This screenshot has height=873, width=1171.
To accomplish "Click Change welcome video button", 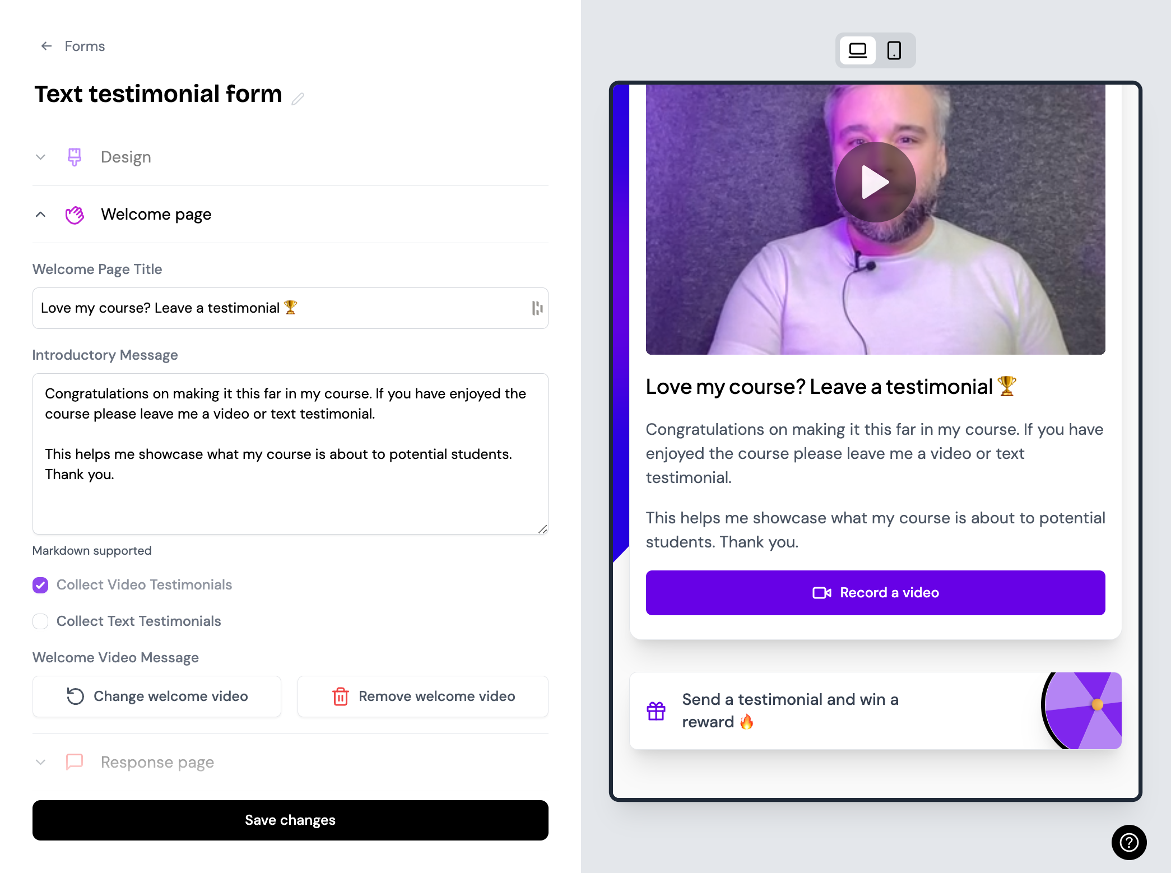I will pyautogui.click(x=157, y=696).
